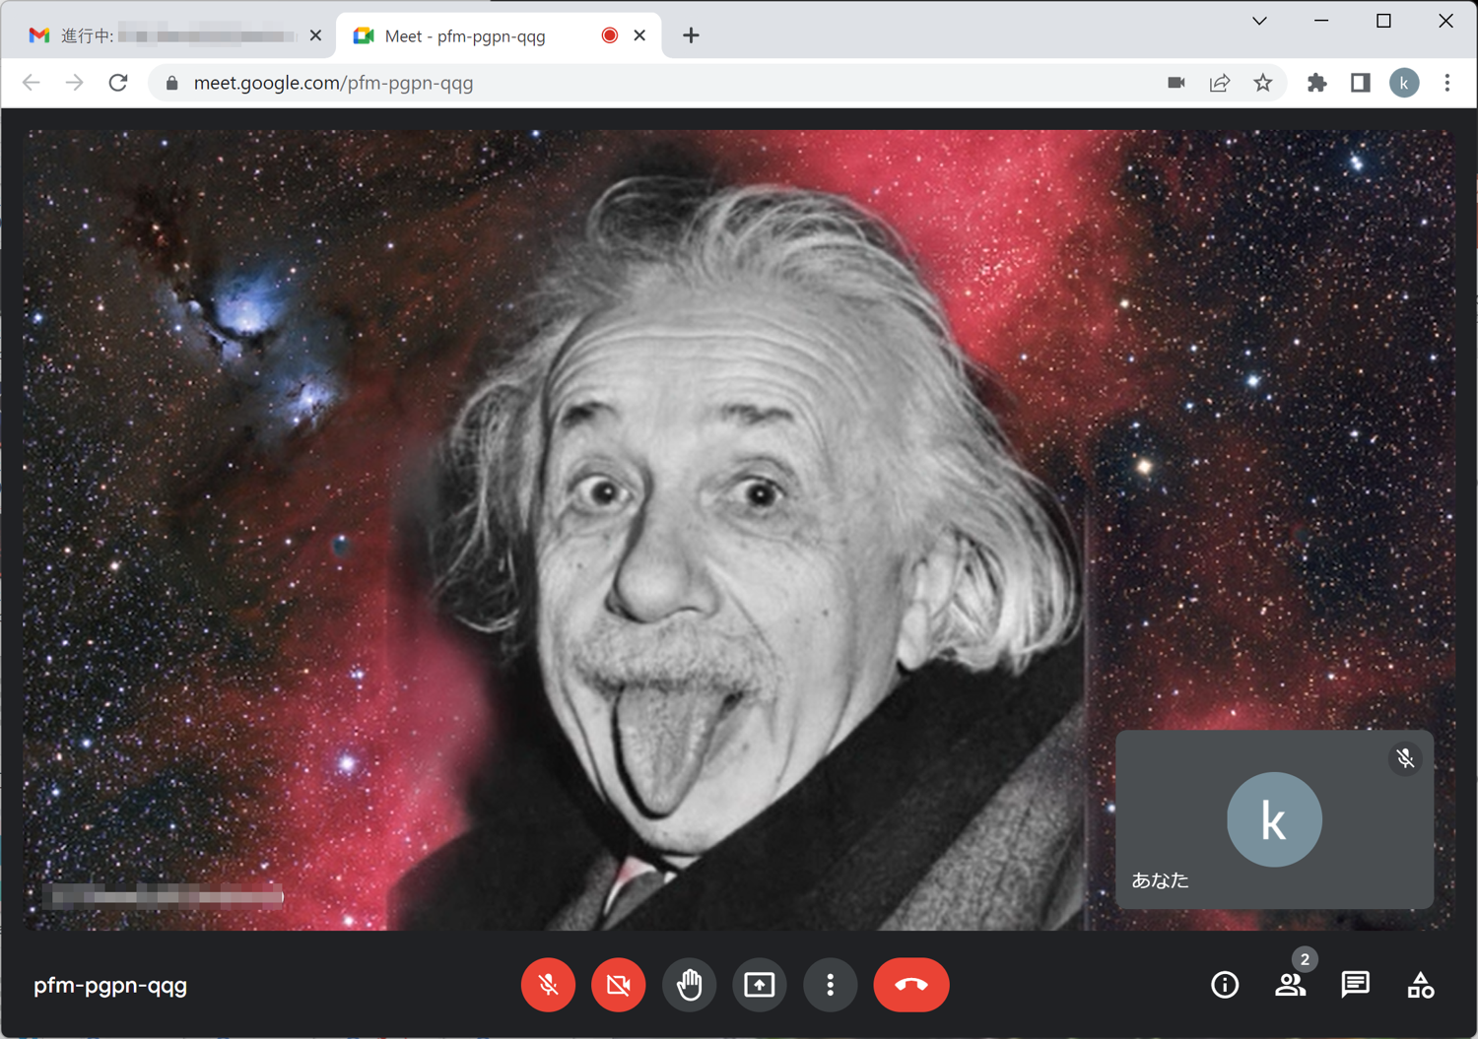Screen dimensions: 1478x1039
Task: Open the meeting details info icon
Action: coord(1225,985)
